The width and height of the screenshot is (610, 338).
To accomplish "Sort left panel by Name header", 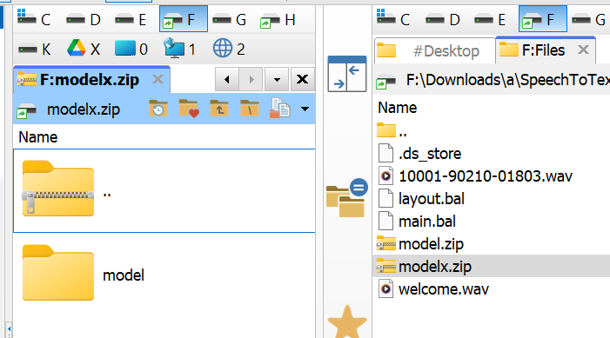I will 38,137.
